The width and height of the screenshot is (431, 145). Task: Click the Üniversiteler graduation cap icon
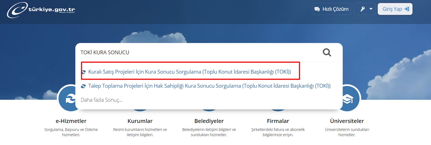(347, 99)
